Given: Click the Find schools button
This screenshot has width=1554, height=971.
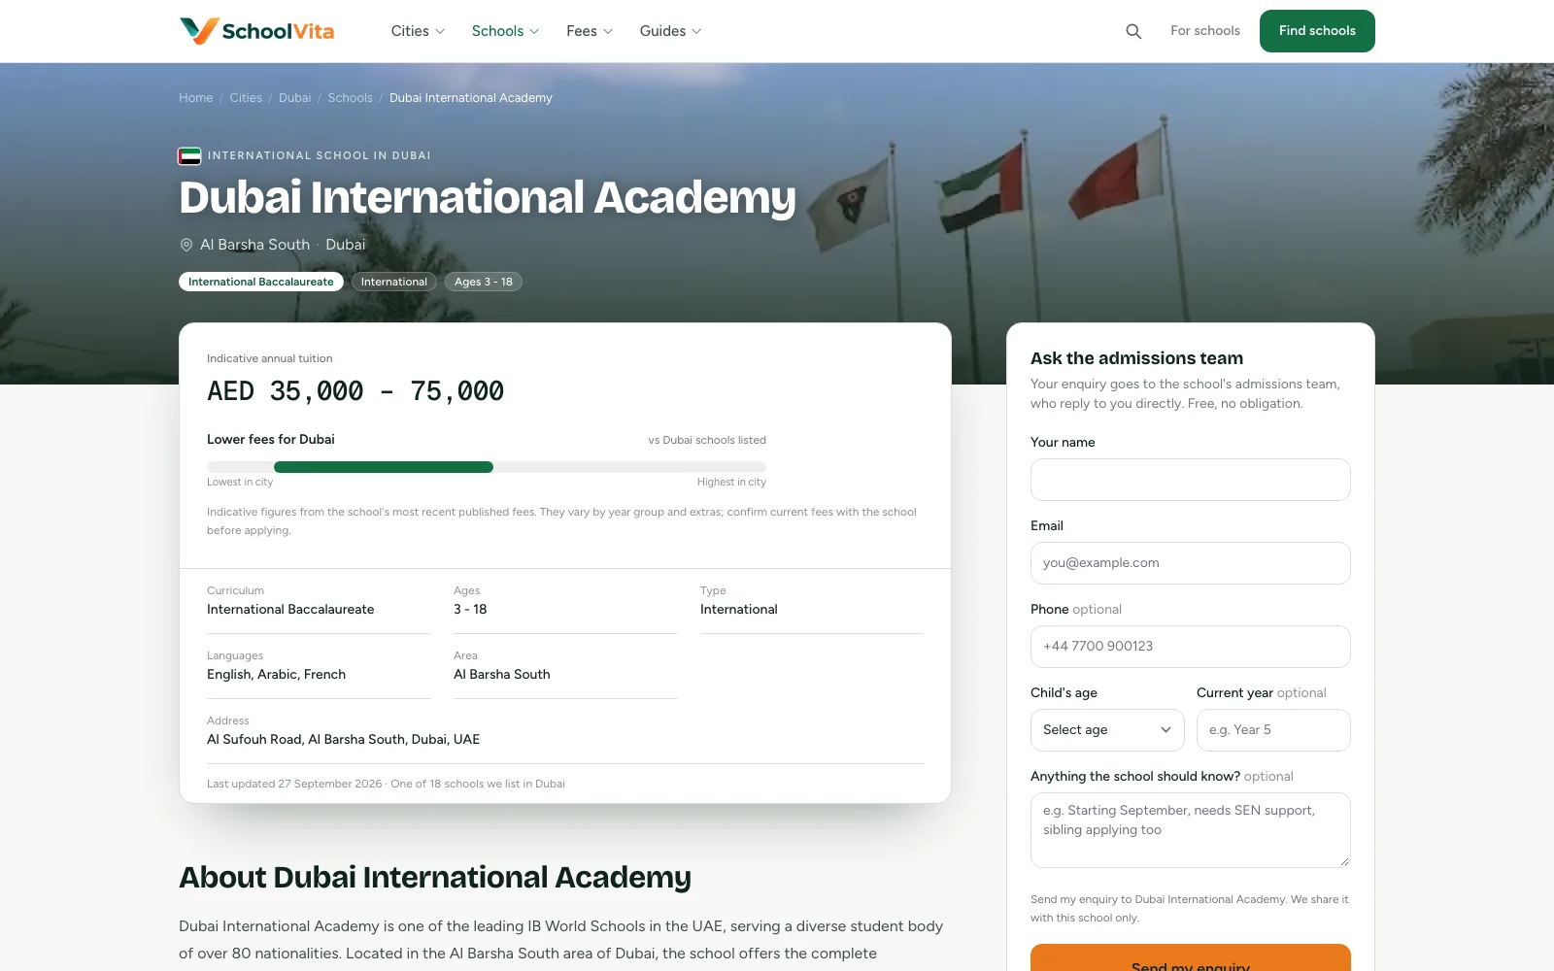Looking at the screenshot, I should click(1317, 31).
